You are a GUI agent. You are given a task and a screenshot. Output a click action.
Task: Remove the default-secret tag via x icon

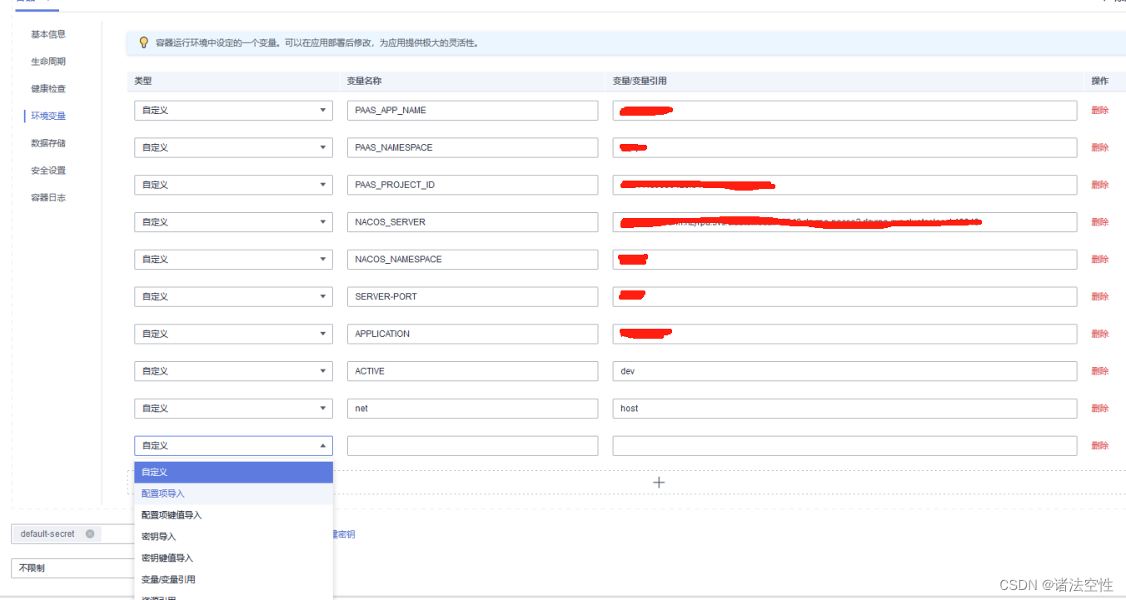click(90, 534)
